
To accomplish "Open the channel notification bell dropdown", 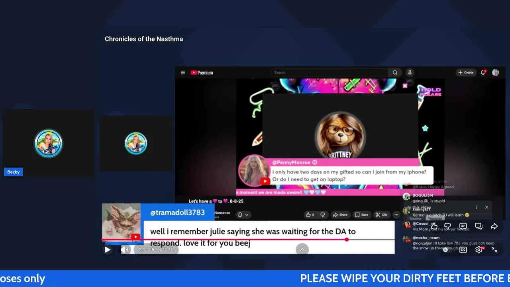I will coord(243,215).
